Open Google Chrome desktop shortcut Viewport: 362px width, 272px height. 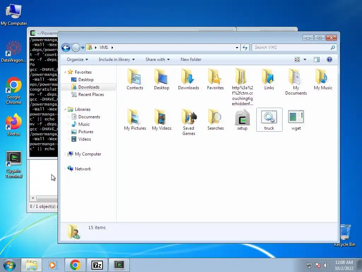click(14, 91)
